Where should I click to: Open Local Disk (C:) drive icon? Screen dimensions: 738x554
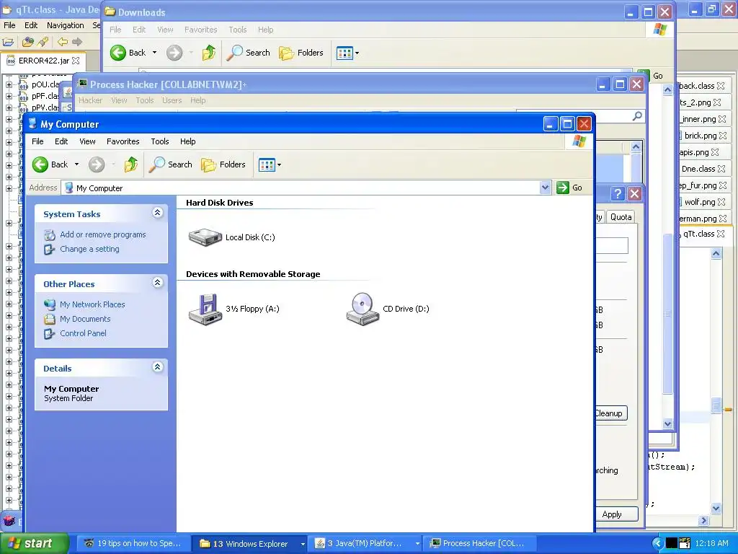205,237
